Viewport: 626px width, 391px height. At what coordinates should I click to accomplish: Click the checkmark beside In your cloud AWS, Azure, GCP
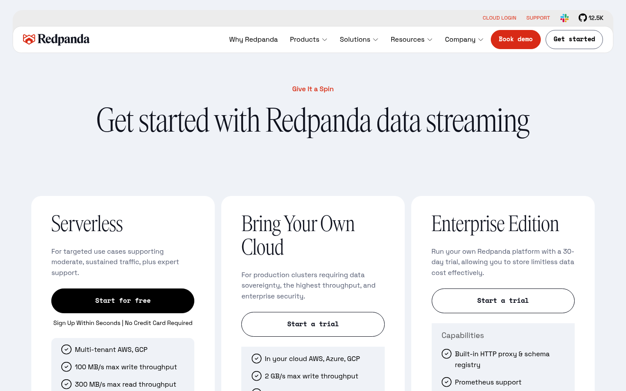[x=256, y=358]
